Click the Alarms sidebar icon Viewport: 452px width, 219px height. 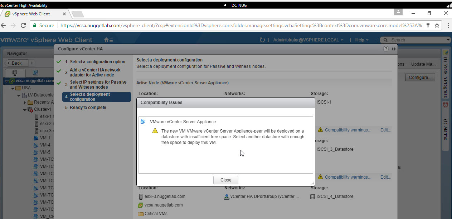point(446,105)
